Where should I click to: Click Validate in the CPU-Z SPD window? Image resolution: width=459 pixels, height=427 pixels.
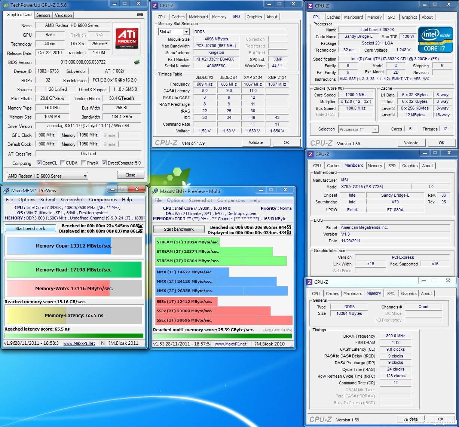pos(256,142)
